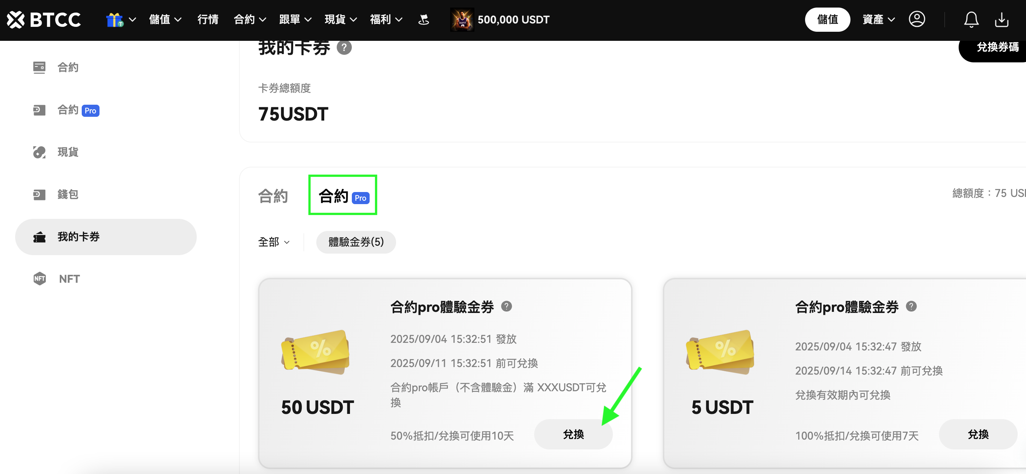Viewport: 1026px width, 474px height.
Task: Click the 500,000 USDT promo banner
Action: (x=499, y=20)
